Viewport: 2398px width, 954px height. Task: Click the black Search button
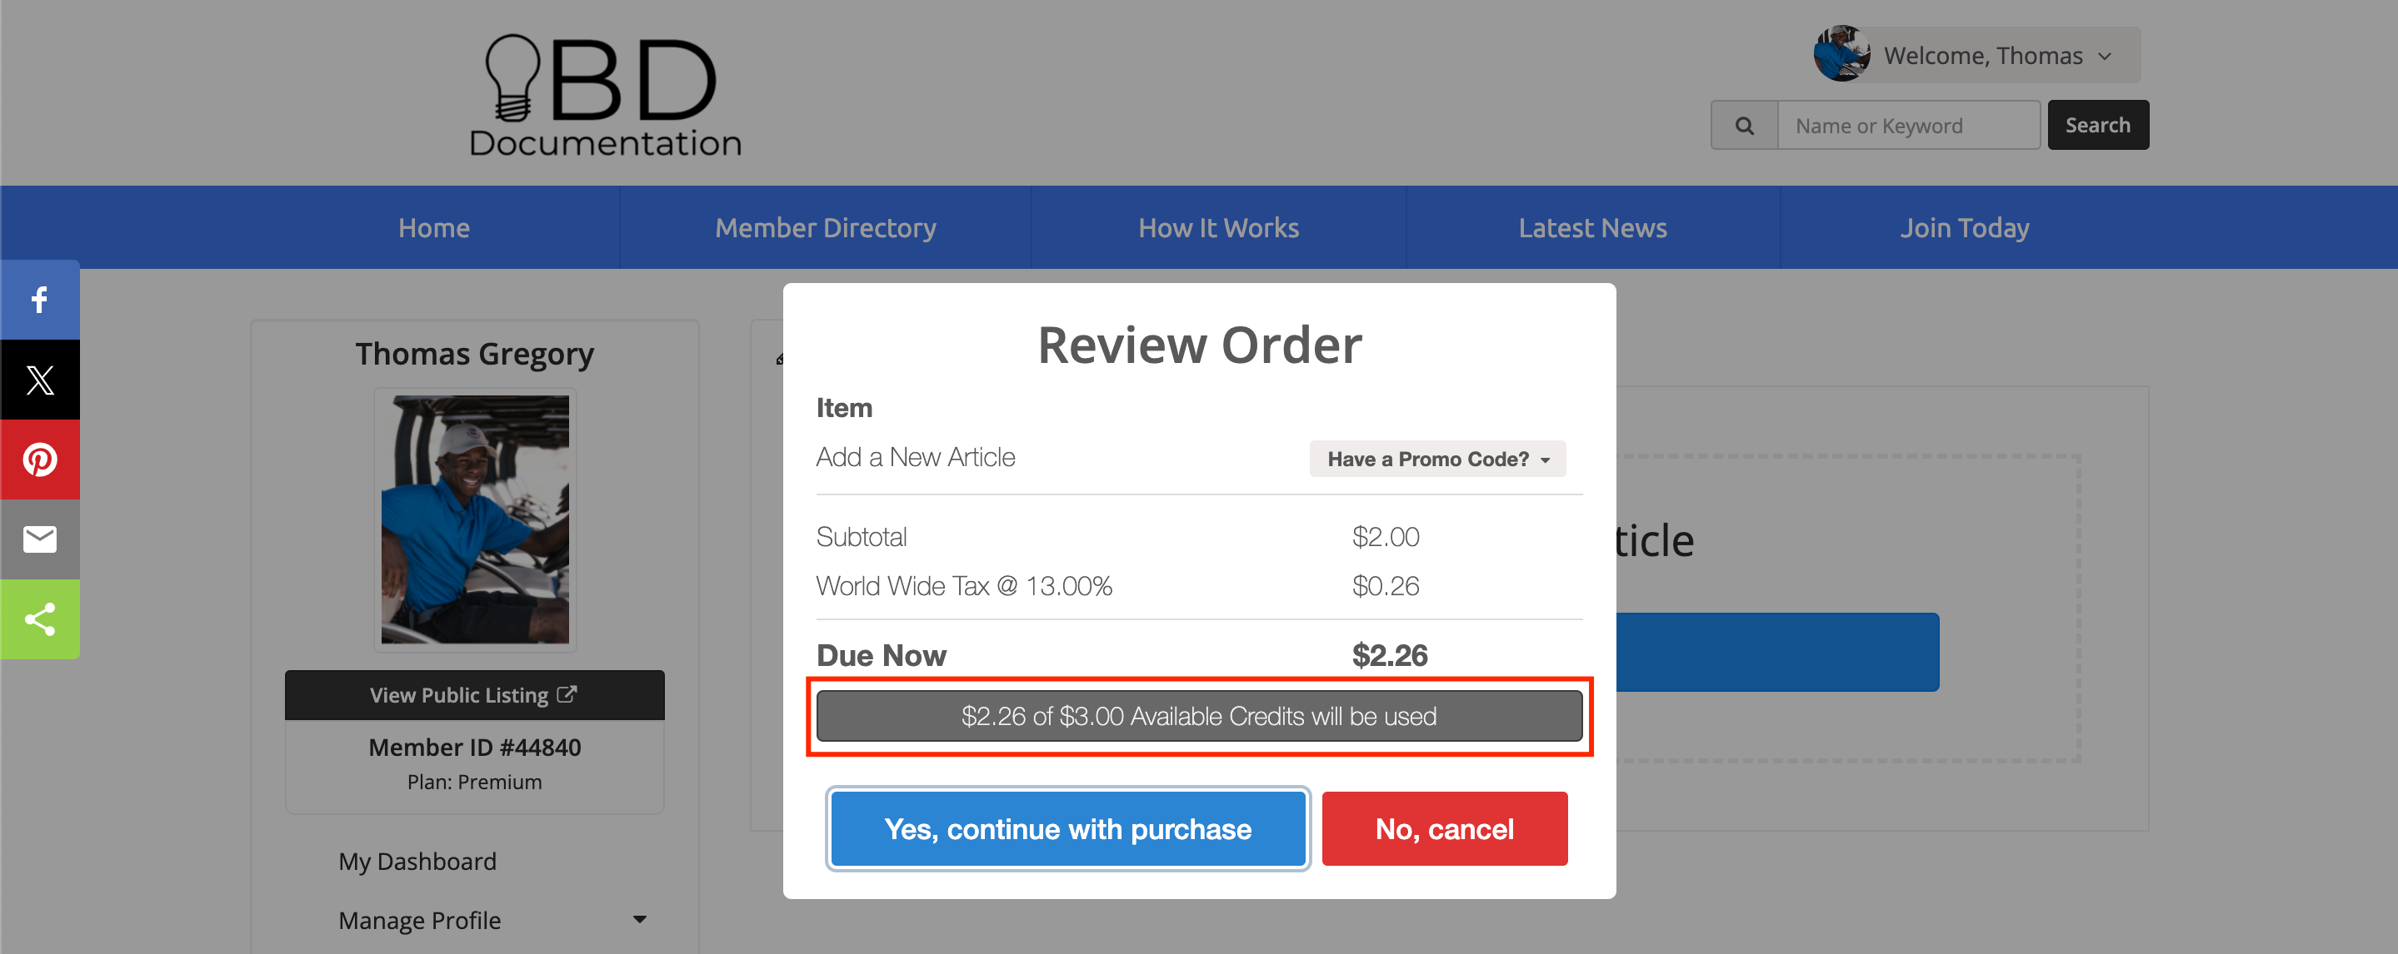[2096, 126]
